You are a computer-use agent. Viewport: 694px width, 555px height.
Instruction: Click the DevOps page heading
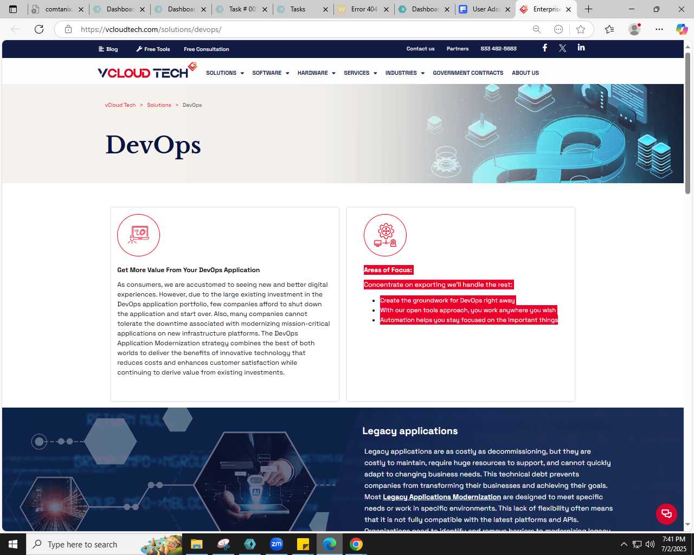153,145
